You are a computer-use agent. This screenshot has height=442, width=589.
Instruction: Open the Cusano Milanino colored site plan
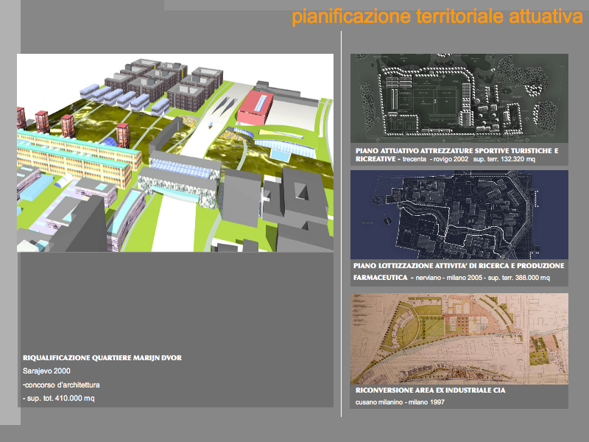click(459, 339)
